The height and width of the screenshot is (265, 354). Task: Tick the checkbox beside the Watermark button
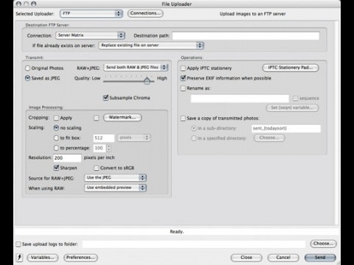[x=97, y=118]
